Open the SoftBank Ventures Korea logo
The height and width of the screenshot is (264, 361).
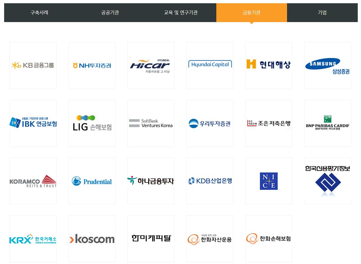pyautogui.click(x=151, y=123)
